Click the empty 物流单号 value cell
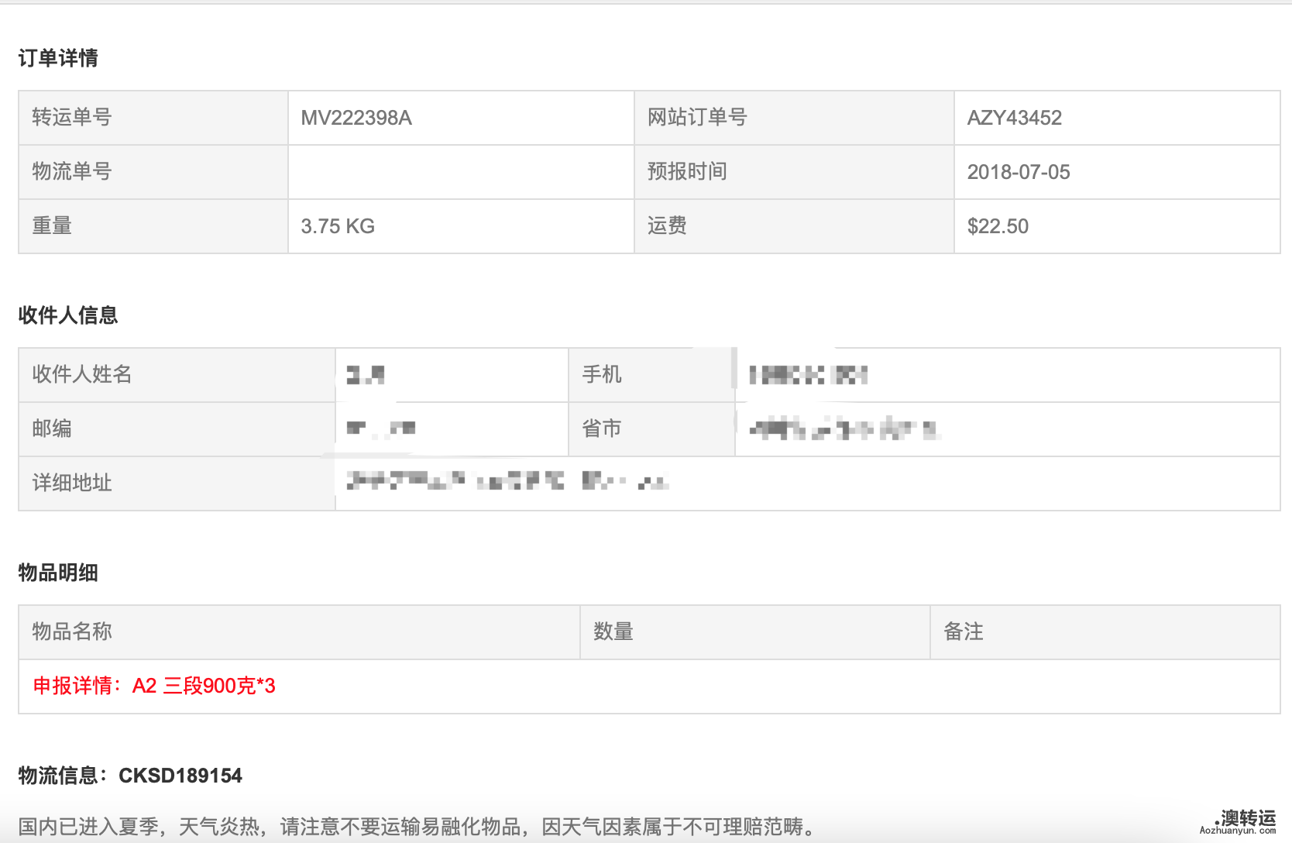This screenshot has width=1292, height=843. pos(461,172)
